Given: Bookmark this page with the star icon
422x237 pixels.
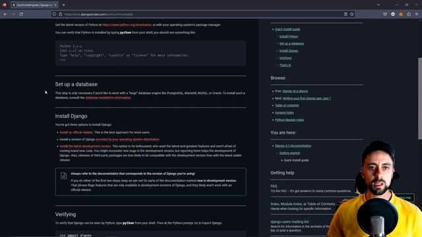Looking at the screenshot, I should tap(351, 14).
